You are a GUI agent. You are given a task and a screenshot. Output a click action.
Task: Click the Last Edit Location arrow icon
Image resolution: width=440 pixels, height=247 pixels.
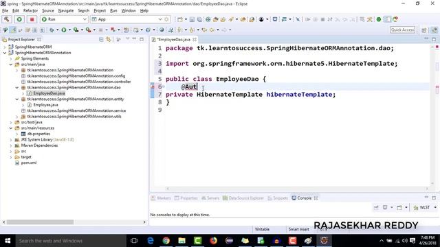click(x=204, y=30)
